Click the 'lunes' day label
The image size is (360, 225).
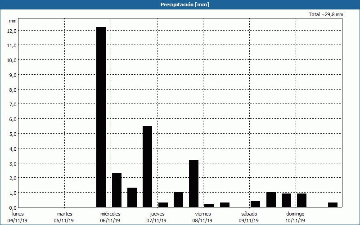coord(18,214)
